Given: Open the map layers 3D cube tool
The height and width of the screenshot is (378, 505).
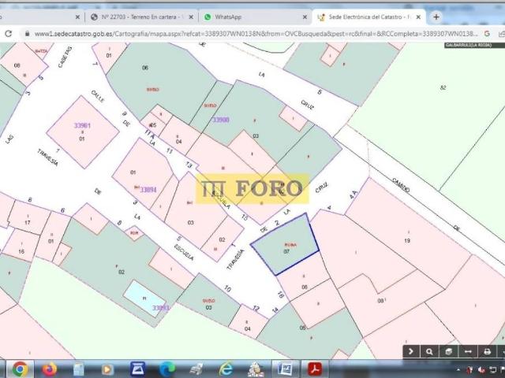Looking at the screenshot, I should pos(448,351).
